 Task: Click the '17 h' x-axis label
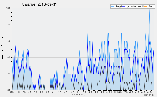pos(113,92)
